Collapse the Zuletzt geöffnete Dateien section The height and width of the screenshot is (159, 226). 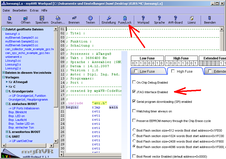coord(4,29)
